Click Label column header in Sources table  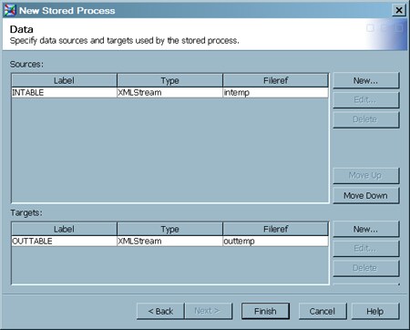coord(64,80)
